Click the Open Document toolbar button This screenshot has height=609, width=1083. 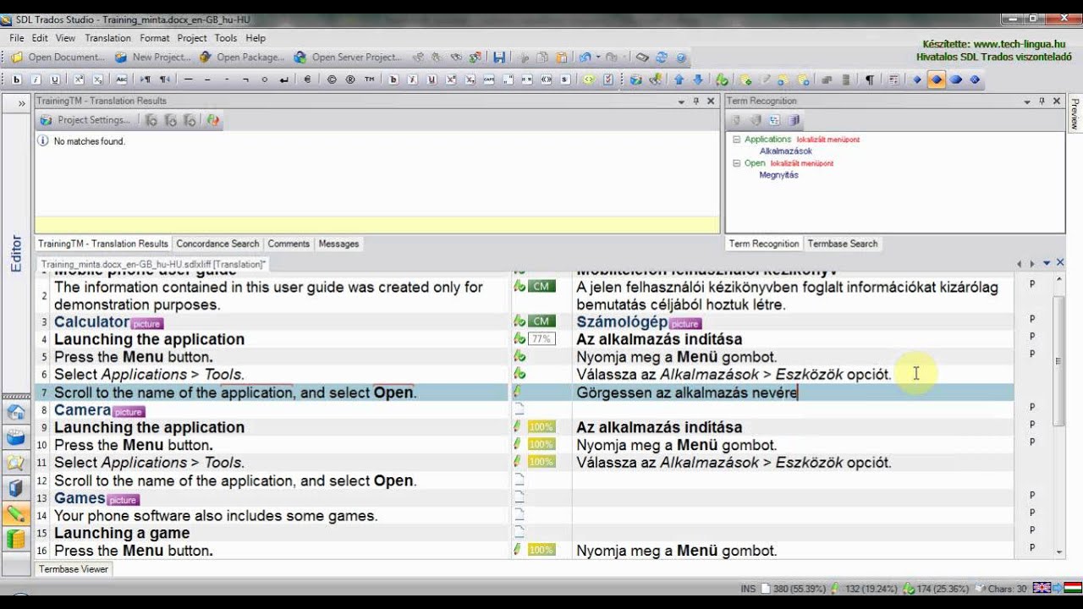(58, 58)
